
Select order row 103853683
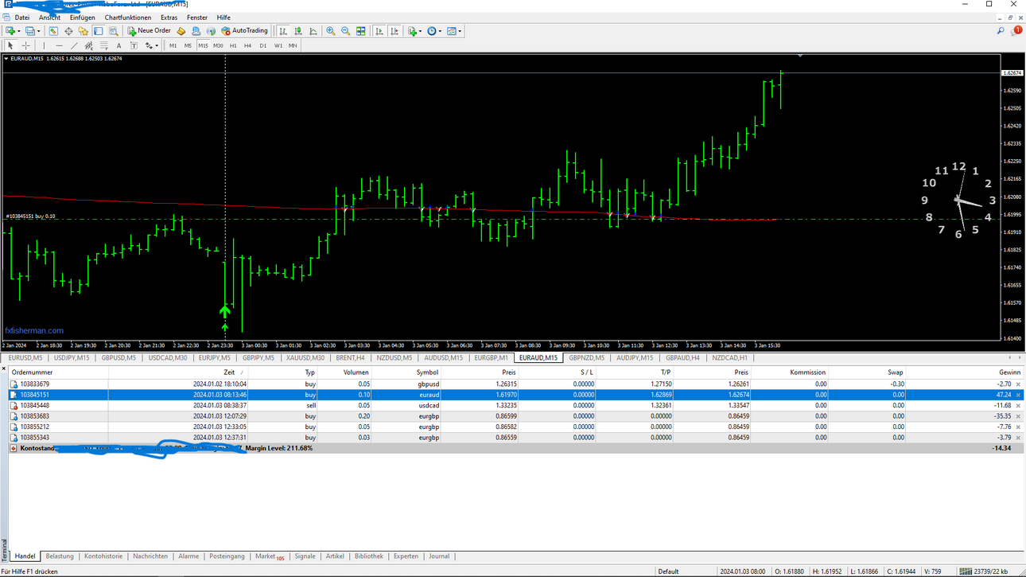[x=515, y=416]
